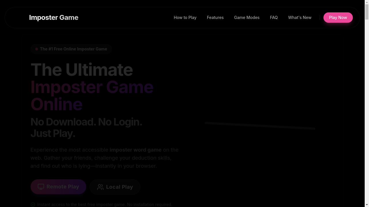The width and height of the screenshot is (369, 207).
Task: Click the 'The Ultimate' heading text
Action: [x=82, y=70]
